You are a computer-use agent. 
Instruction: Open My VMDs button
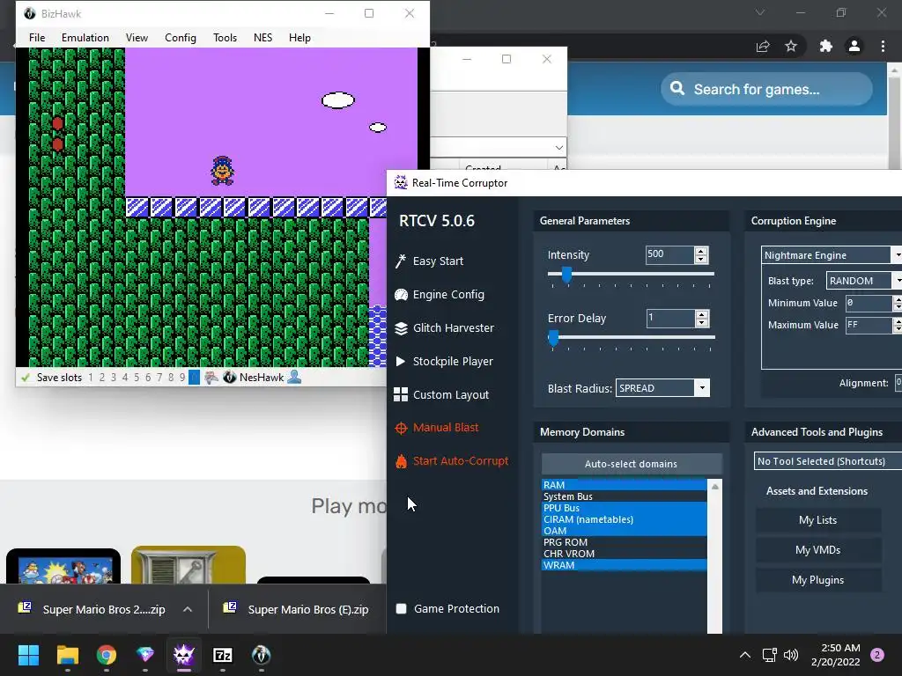tap(817, 550)
